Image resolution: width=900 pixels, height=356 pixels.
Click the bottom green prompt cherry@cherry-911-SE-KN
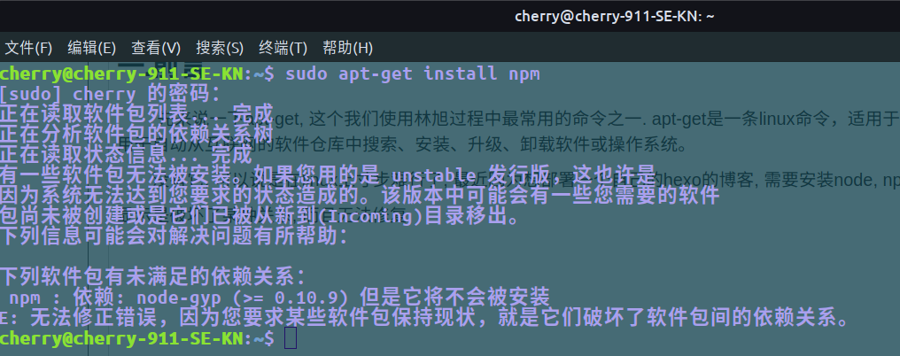coord(121,339)
